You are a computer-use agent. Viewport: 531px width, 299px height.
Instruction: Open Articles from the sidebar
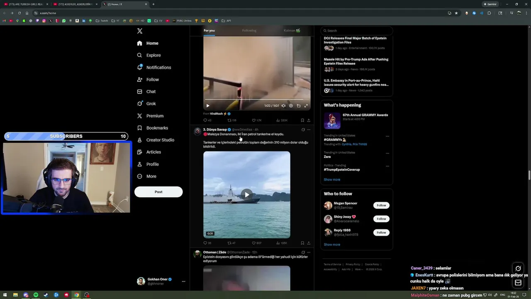point(149,152)
